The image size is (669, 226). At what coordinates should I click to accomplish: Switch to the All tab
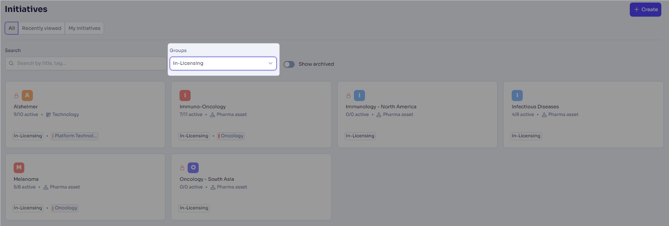pos(12,28)
